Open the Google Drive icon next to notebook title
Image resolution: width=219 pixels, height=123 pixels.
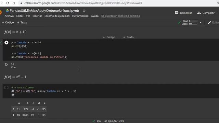[7, 11]
